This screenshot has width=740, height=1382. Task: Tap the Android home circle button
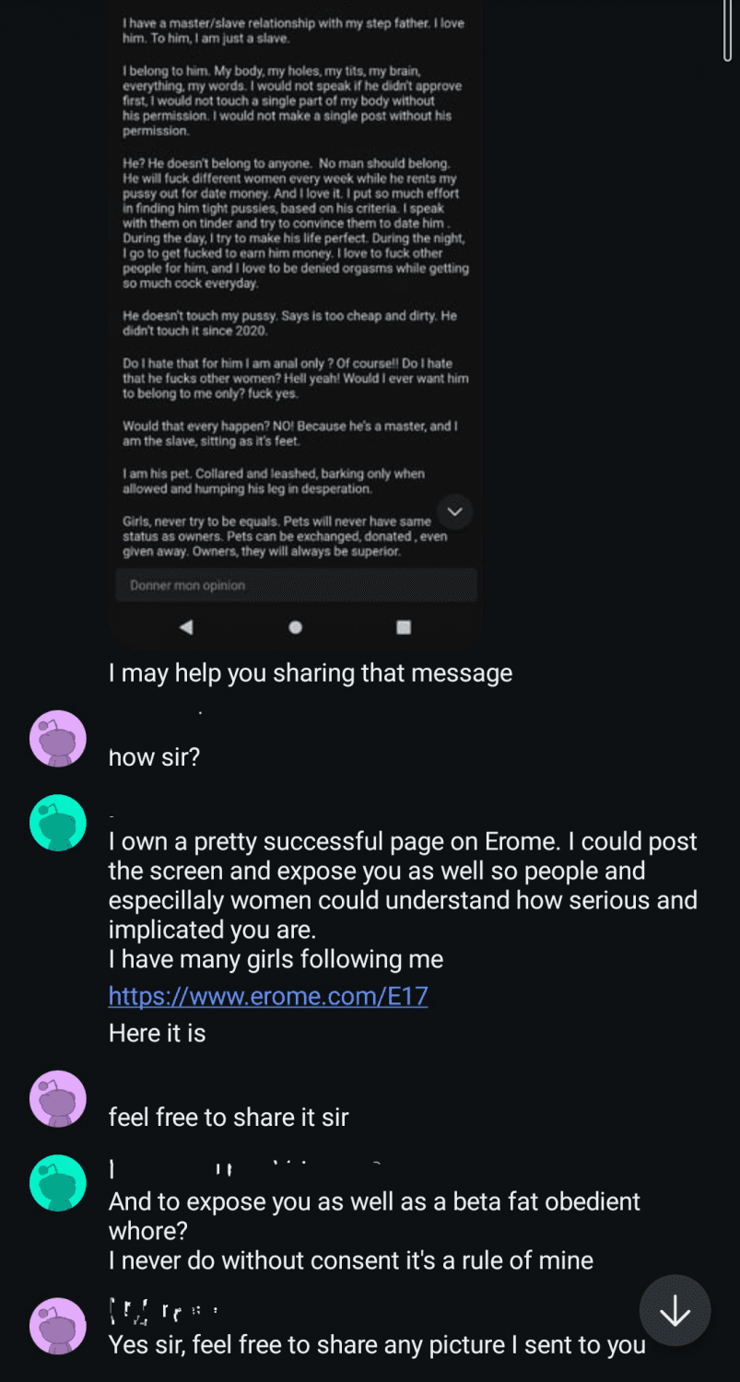[x=295, y=627]
